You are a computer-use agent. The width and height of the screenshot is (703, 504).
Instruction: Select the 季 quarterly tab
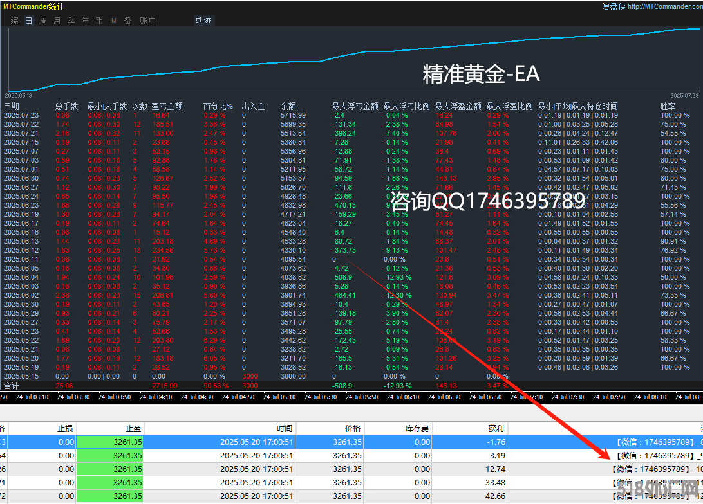click(71, 21)
